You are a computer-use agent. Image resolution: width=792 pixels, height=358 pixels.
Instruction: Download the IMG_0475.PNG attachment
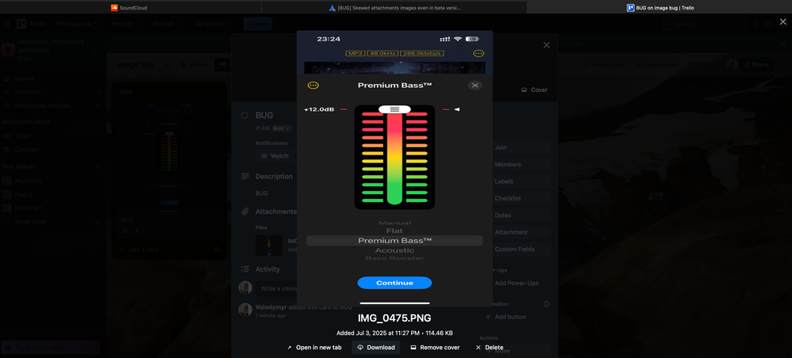pos(376,348)
